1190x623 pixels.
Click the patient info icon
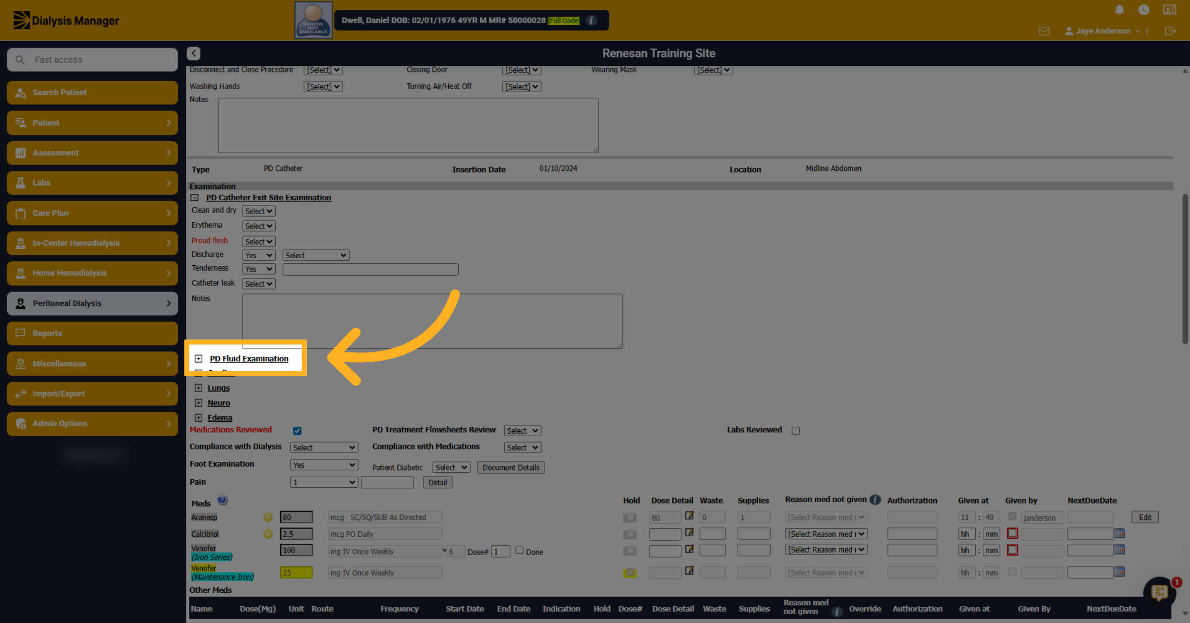(591, 20)
